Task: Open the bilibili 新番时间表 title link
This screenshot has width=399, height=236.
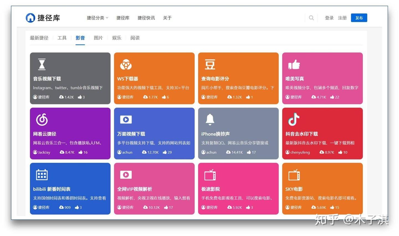Action: click(52, 189)
